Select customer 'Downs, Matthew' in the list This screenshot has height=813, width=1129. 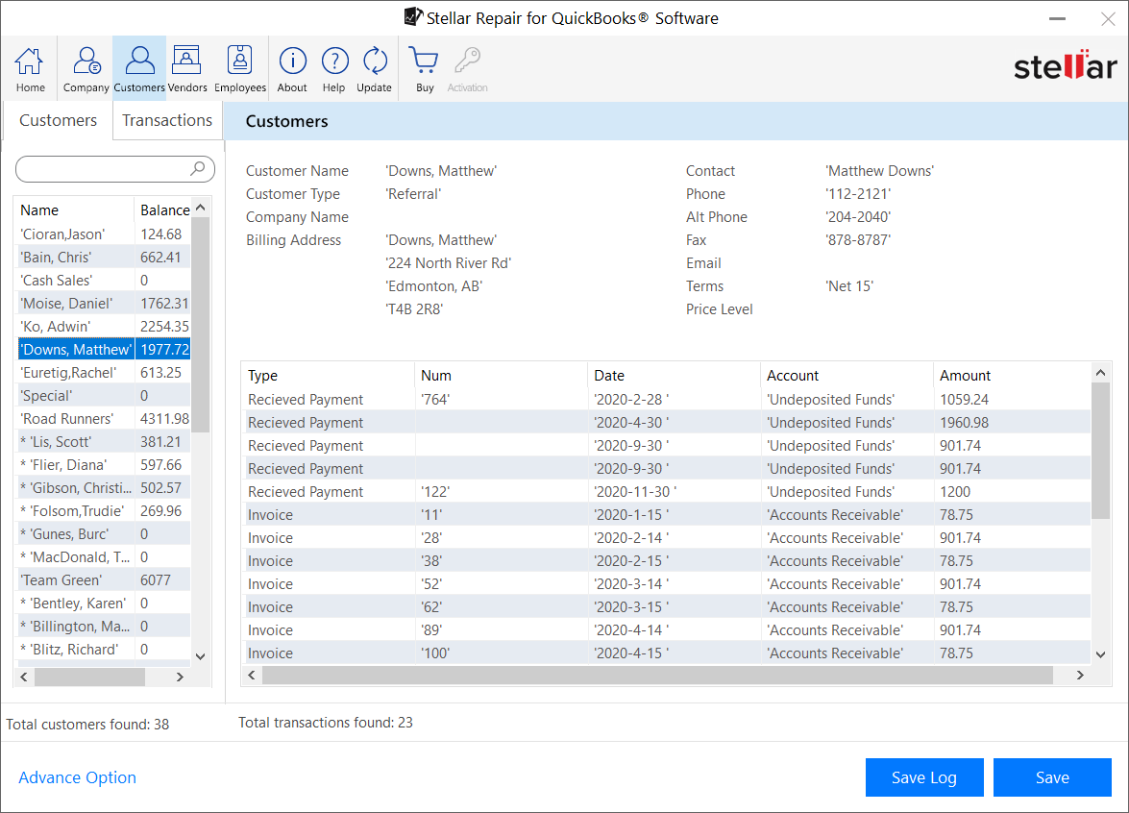point(105,349)
